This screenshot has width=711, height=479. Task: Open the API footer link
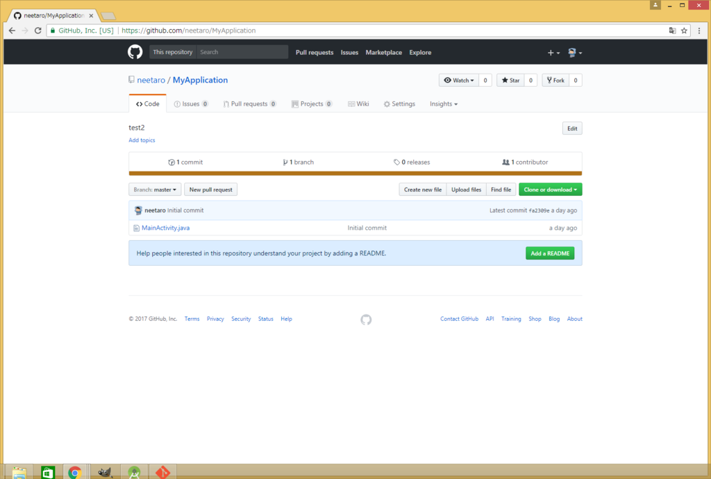point(490,319)
